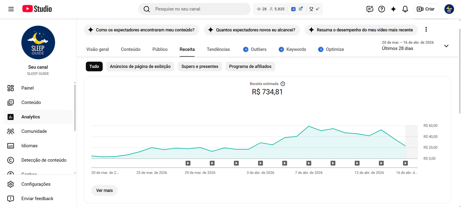461x207 pixels.
Task: Click the clock icon beside Receita estimada
Action: tap(283, 84)
